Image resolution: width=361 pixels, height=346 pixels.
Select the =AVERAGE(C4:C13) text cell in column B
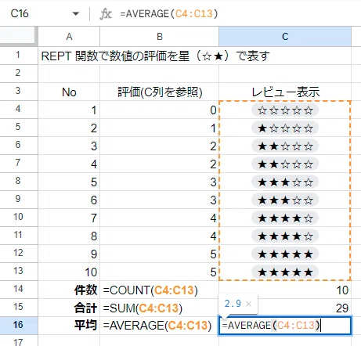[x=160, y=326]
